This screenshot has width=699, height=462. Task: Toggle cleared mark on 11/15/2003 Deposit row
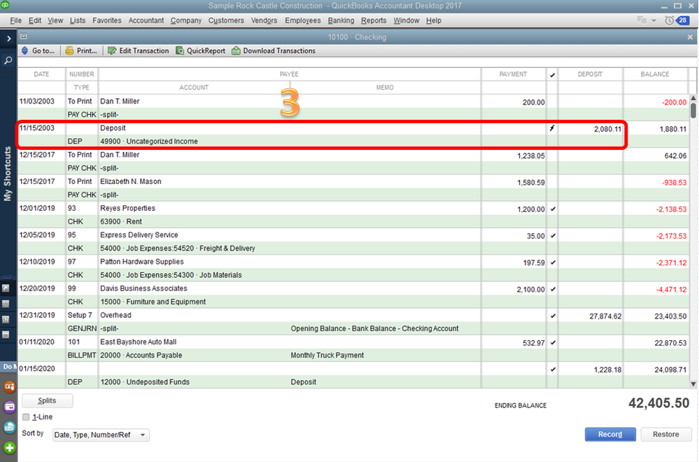[552, 128]
